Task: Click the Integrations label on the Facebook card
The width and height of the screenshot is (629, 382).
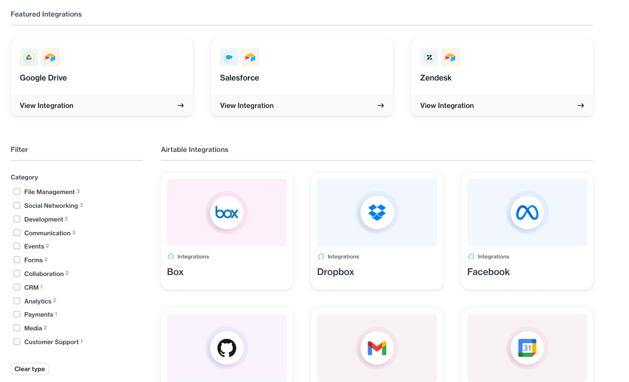Action: pos(493,257)
